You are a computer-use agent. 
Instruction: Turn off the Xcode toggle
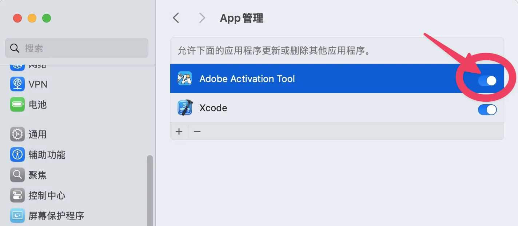point(487,110)
